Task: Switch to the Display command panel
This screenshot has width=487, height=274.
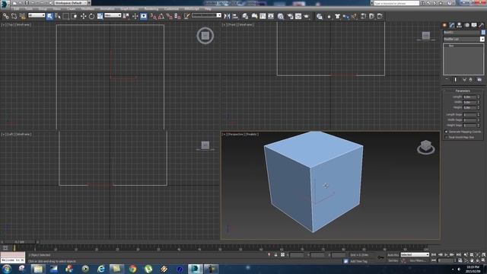Action: [474, 25]
